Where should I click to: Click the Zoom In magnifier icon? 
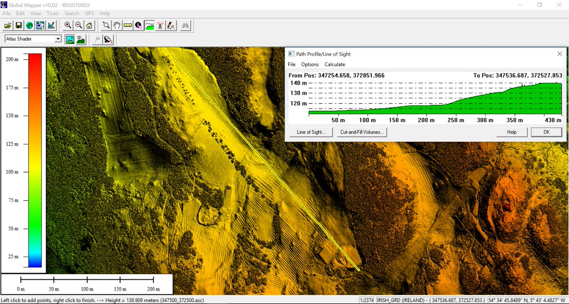pyautogui.click(x=68, y=25)
